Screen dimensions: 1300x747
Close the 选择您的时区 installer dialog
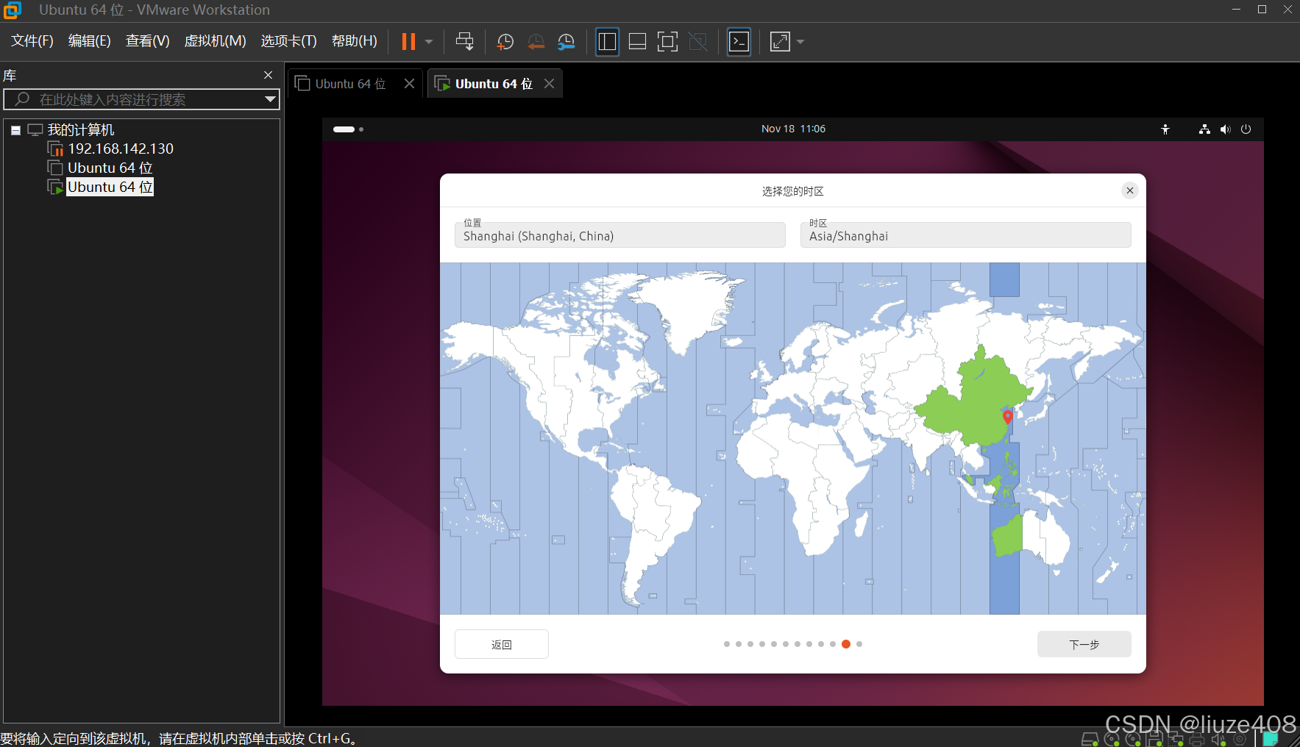coord(1130,191)
